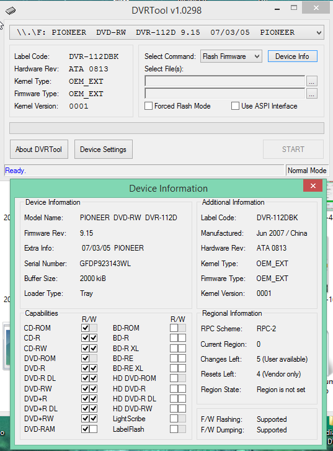Open the Select Command dropdown

(231, 56)
